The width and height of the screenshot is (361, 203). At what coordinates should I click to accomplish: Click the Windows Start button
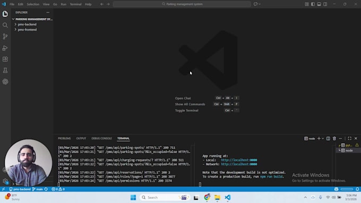133,198
